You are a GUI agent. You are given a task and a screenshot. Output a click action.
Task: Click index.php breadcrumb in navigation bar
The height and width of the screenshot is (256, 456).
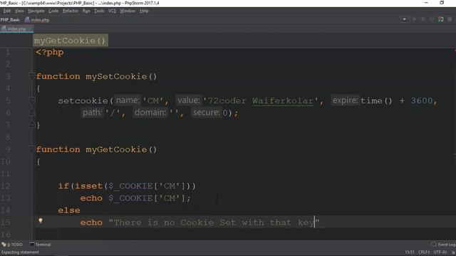click(37, 20)
